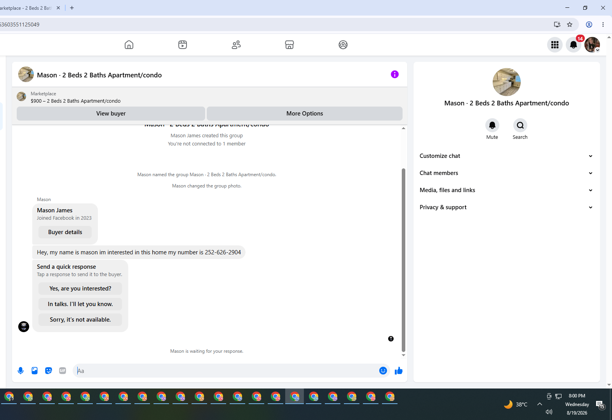
Task: Click the 38°C weather widget in the taskbar
Action: (x=516, y=404)
